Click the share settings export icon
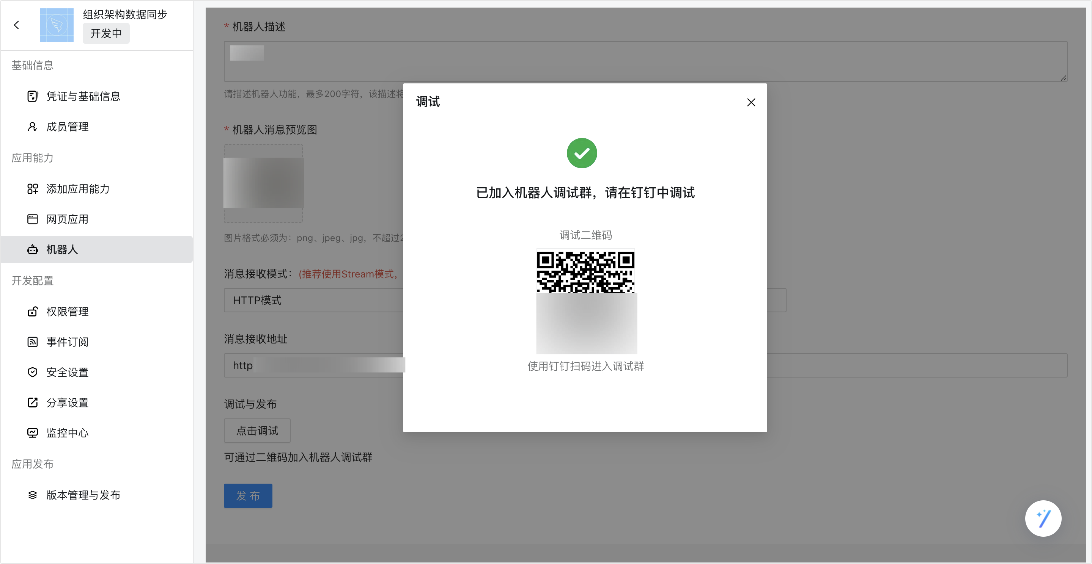The height and width of the screenshot is (564, 1092). point(33,402)
